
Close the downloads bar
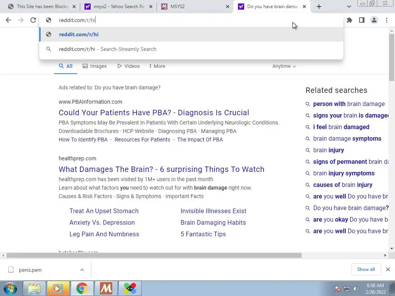click(x=388, y=269)
